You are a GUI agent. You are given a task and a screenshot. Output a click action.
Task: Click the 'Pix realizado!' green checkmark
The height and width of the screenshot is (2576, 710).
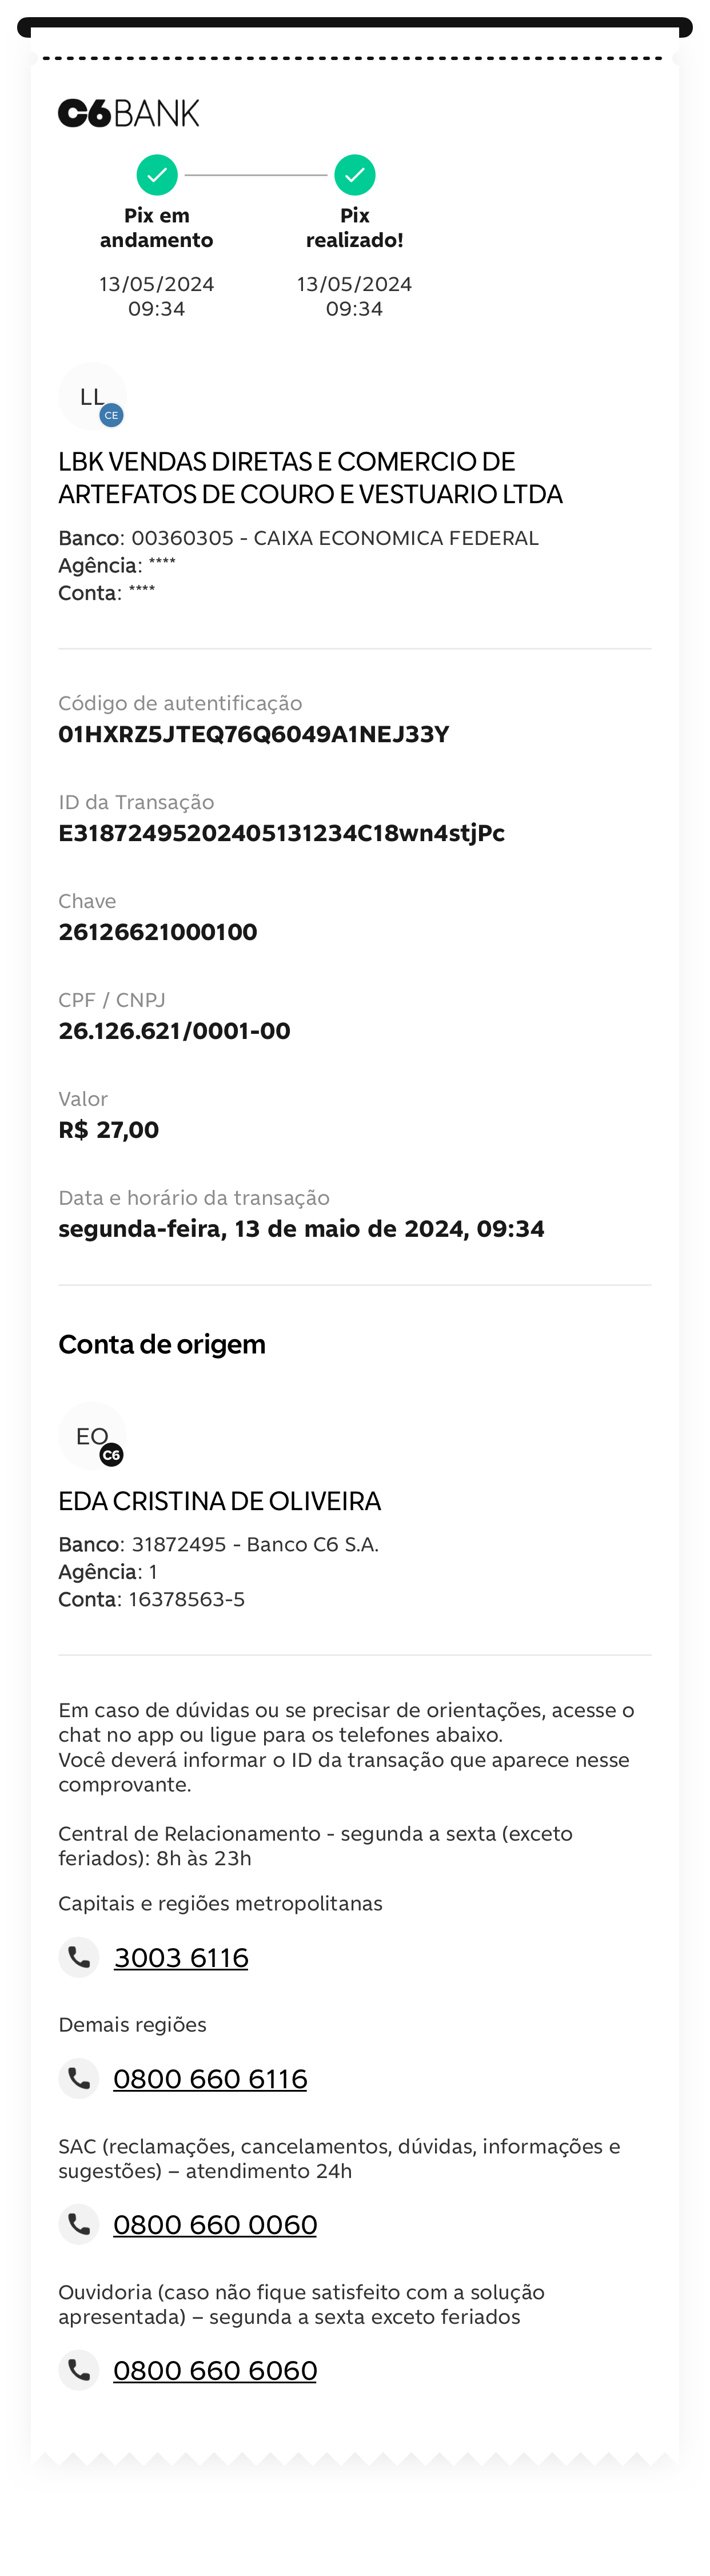tap(355, 175)
